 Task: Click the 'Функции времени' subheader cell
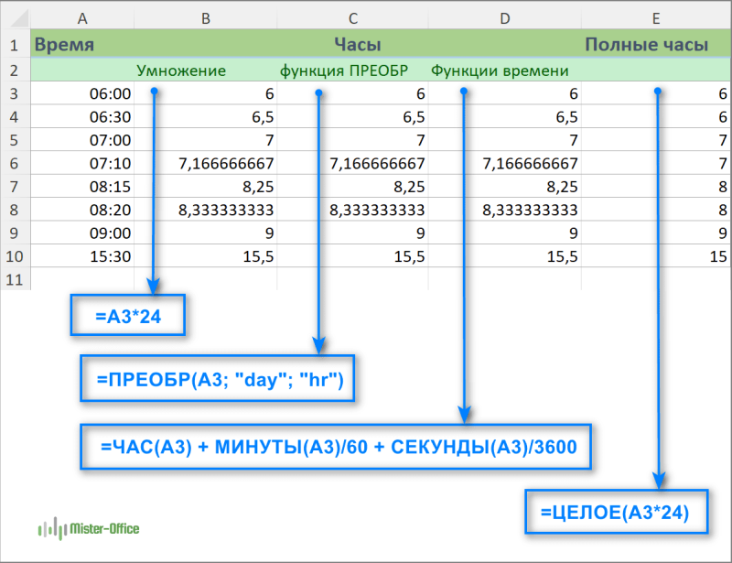(x=505, y=70)
